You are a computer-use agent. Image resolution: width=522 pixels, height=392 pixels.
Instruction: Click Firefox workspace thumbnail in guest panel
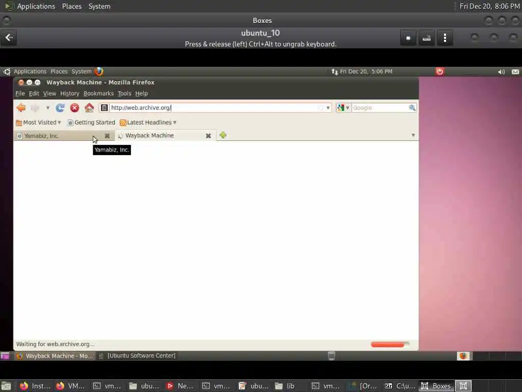463,356
